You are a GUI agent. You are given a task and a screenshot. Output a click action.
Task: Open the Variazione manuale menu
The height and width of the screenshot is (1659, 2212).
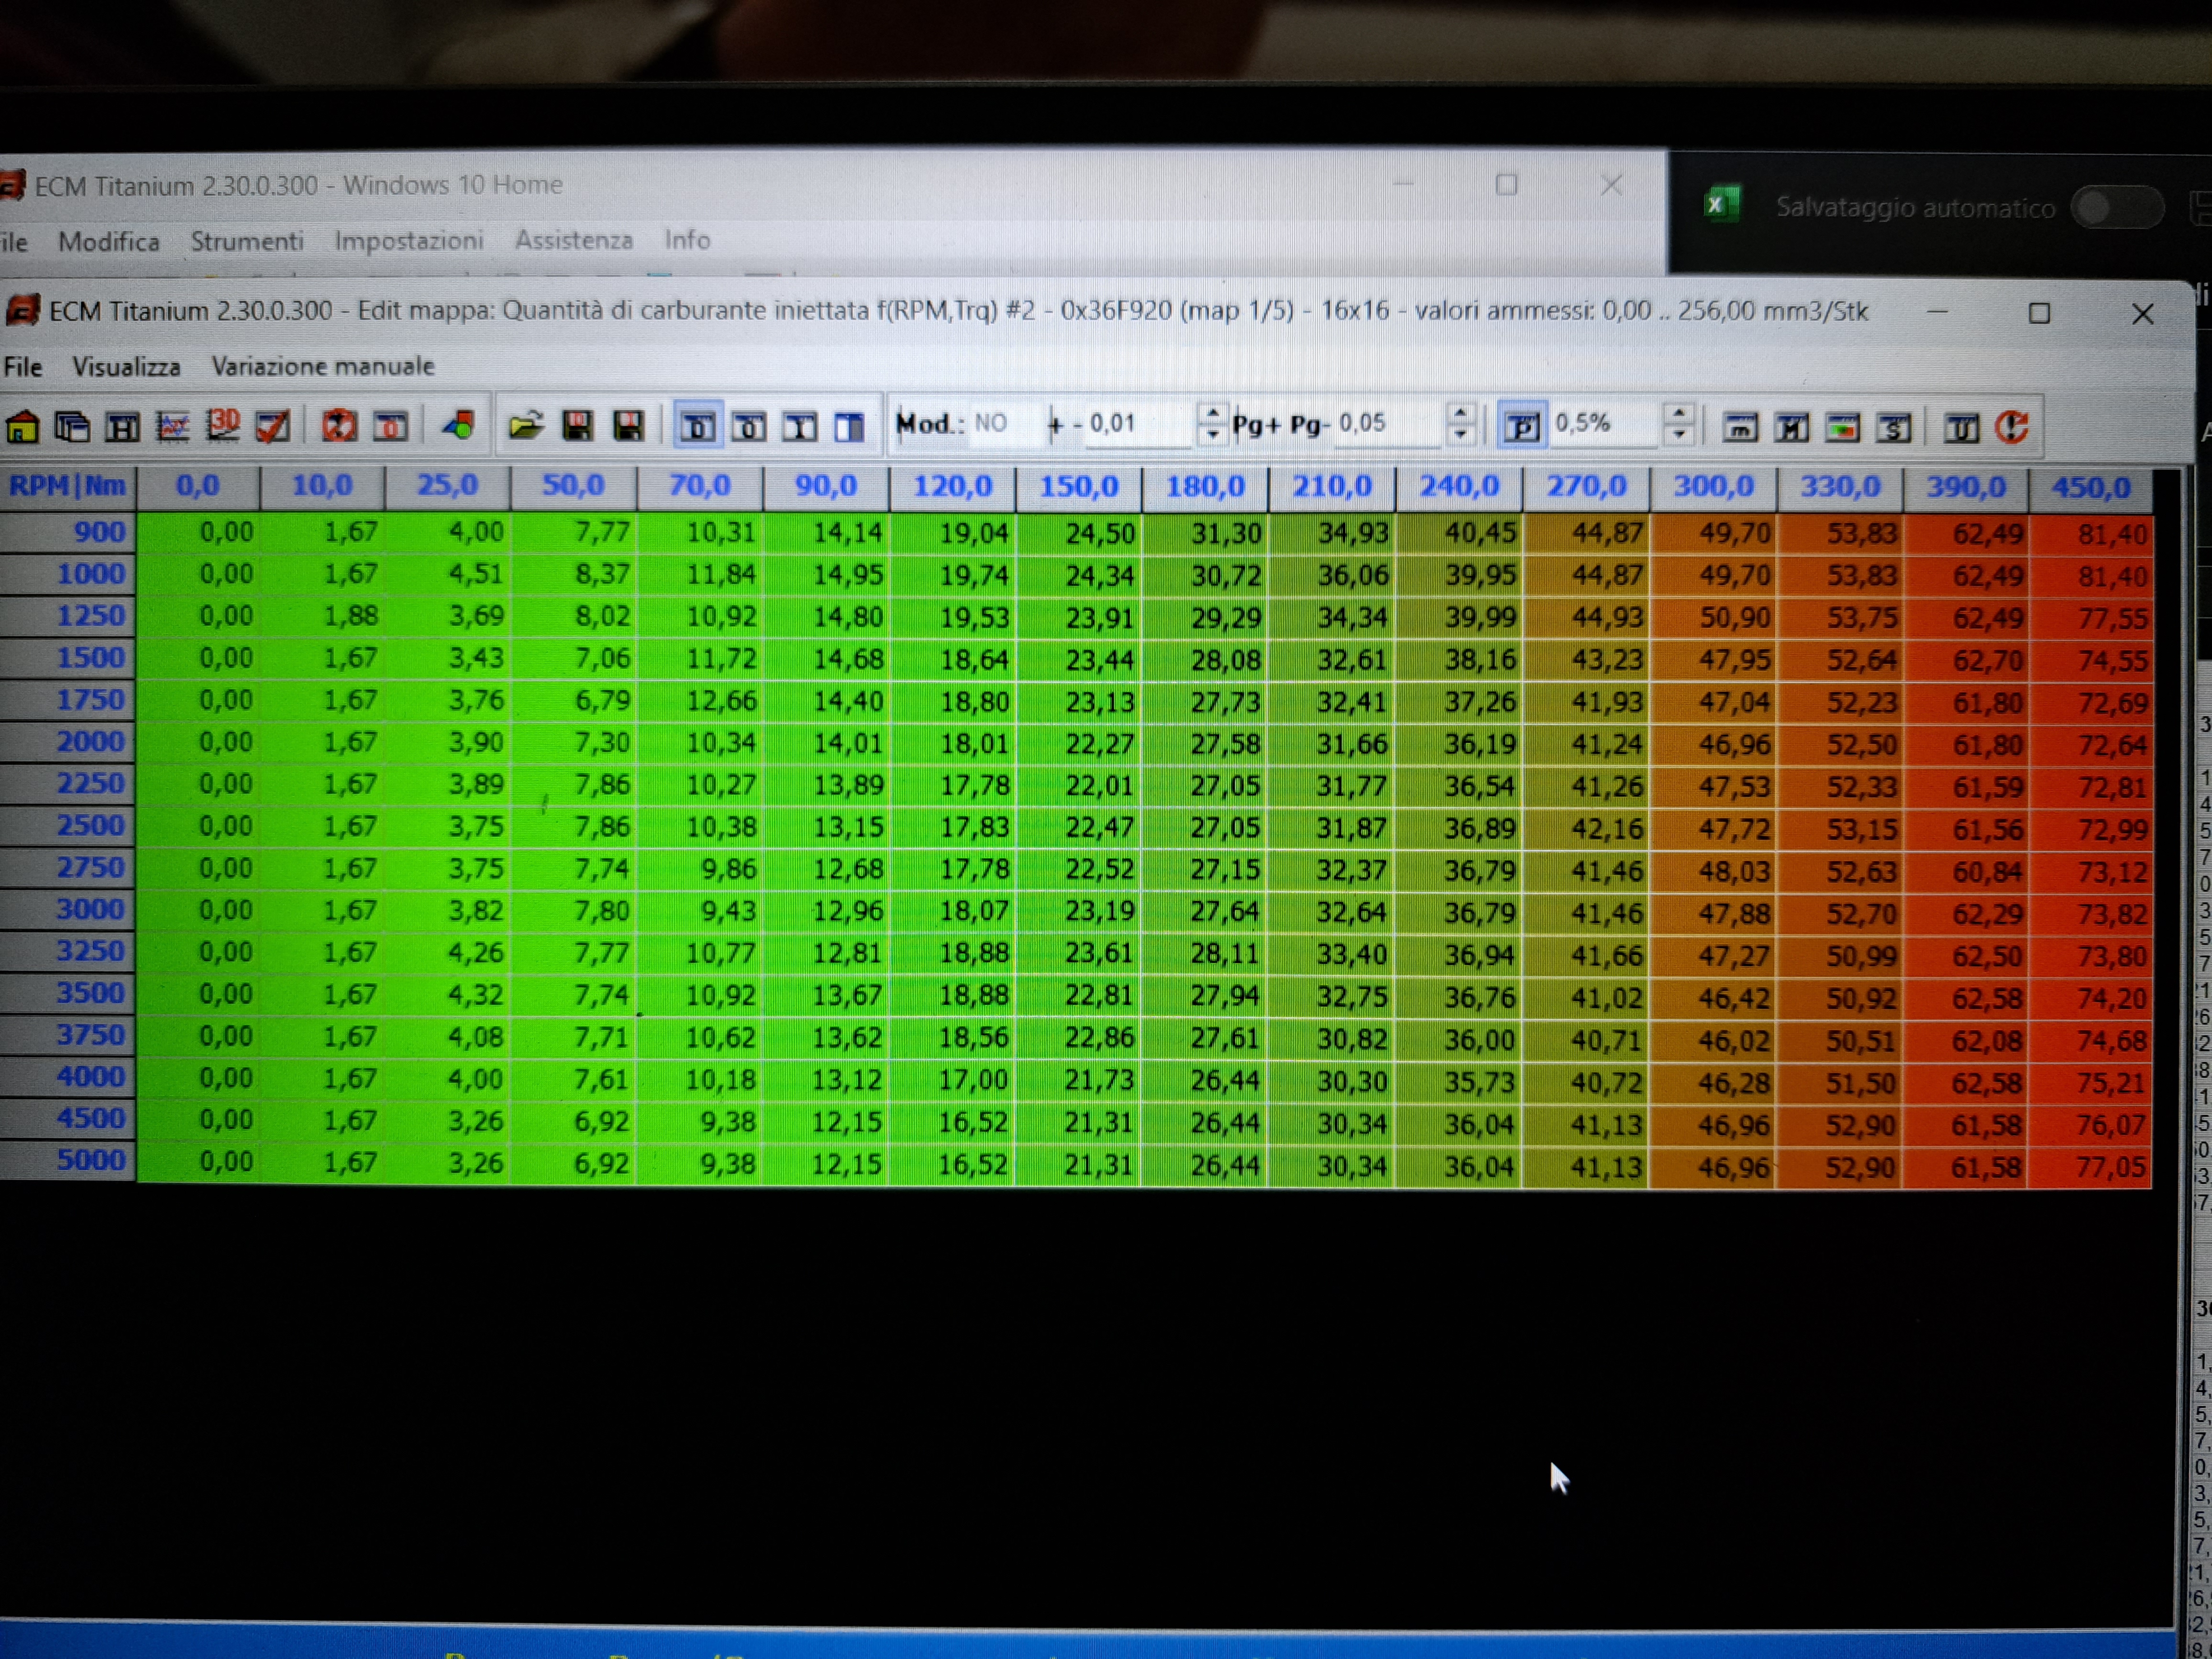[x=322, y=366]
